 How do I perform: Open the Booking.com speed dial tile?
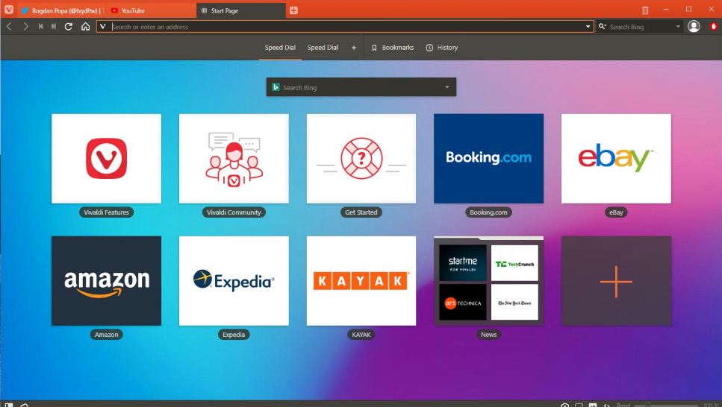488,159
